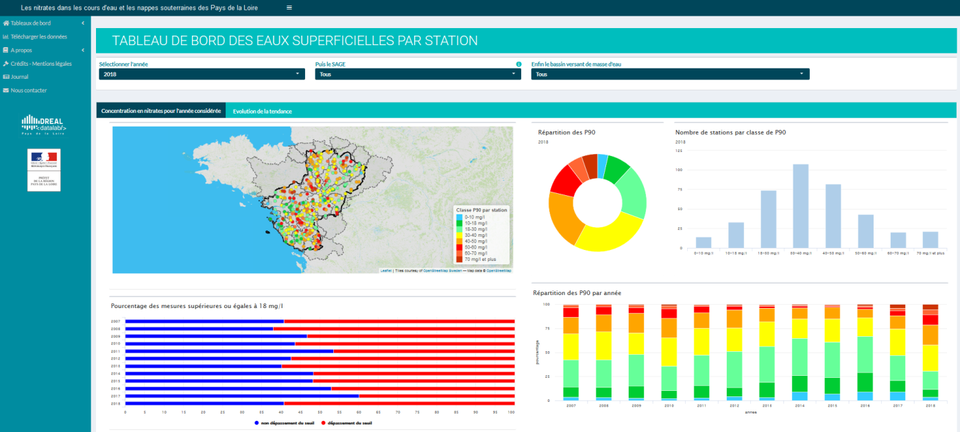Click the envelope icon beside Nous contacter
The image size is (960, 432).
(6, 90)
